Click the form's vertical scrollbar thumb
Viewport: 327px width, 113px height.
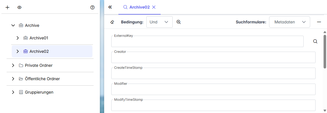click(324, 51)
